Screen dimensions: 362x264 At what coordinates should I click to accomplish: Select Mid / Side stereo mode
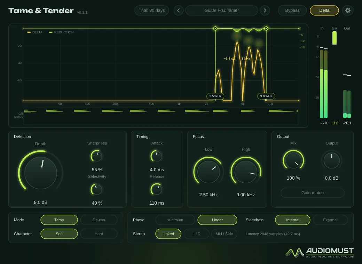click(x=224, y=234)
